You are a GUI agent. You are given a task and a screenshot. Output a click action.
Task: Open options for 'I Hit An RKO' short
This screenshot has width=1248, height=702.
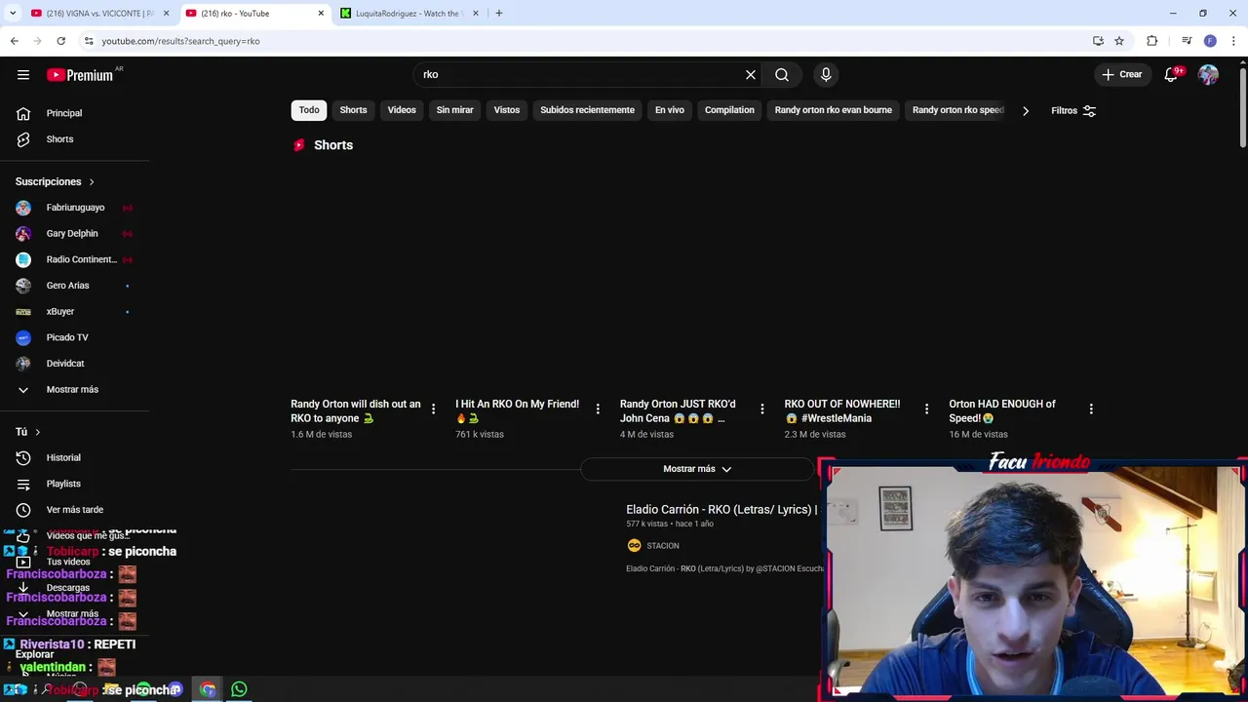(x=598, y=409)
